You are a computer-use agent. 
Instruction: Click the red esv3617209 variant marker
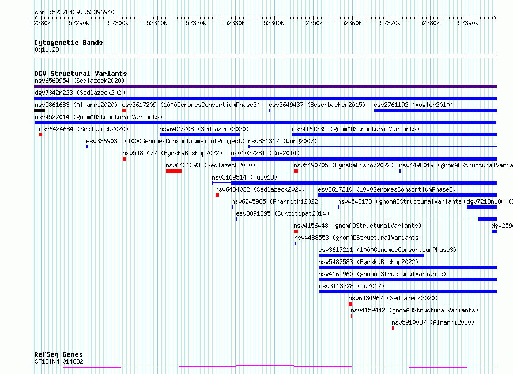coord(124,110)
